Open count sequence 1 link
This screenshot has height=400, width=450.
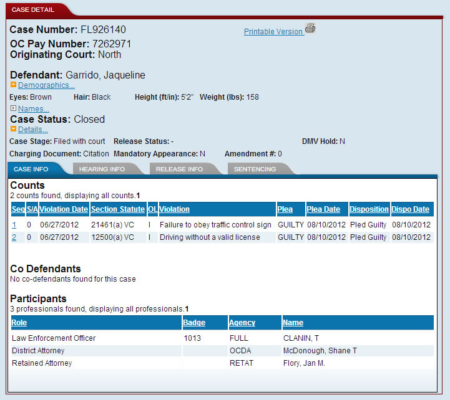pyautogui.click(x=14, y=224)
